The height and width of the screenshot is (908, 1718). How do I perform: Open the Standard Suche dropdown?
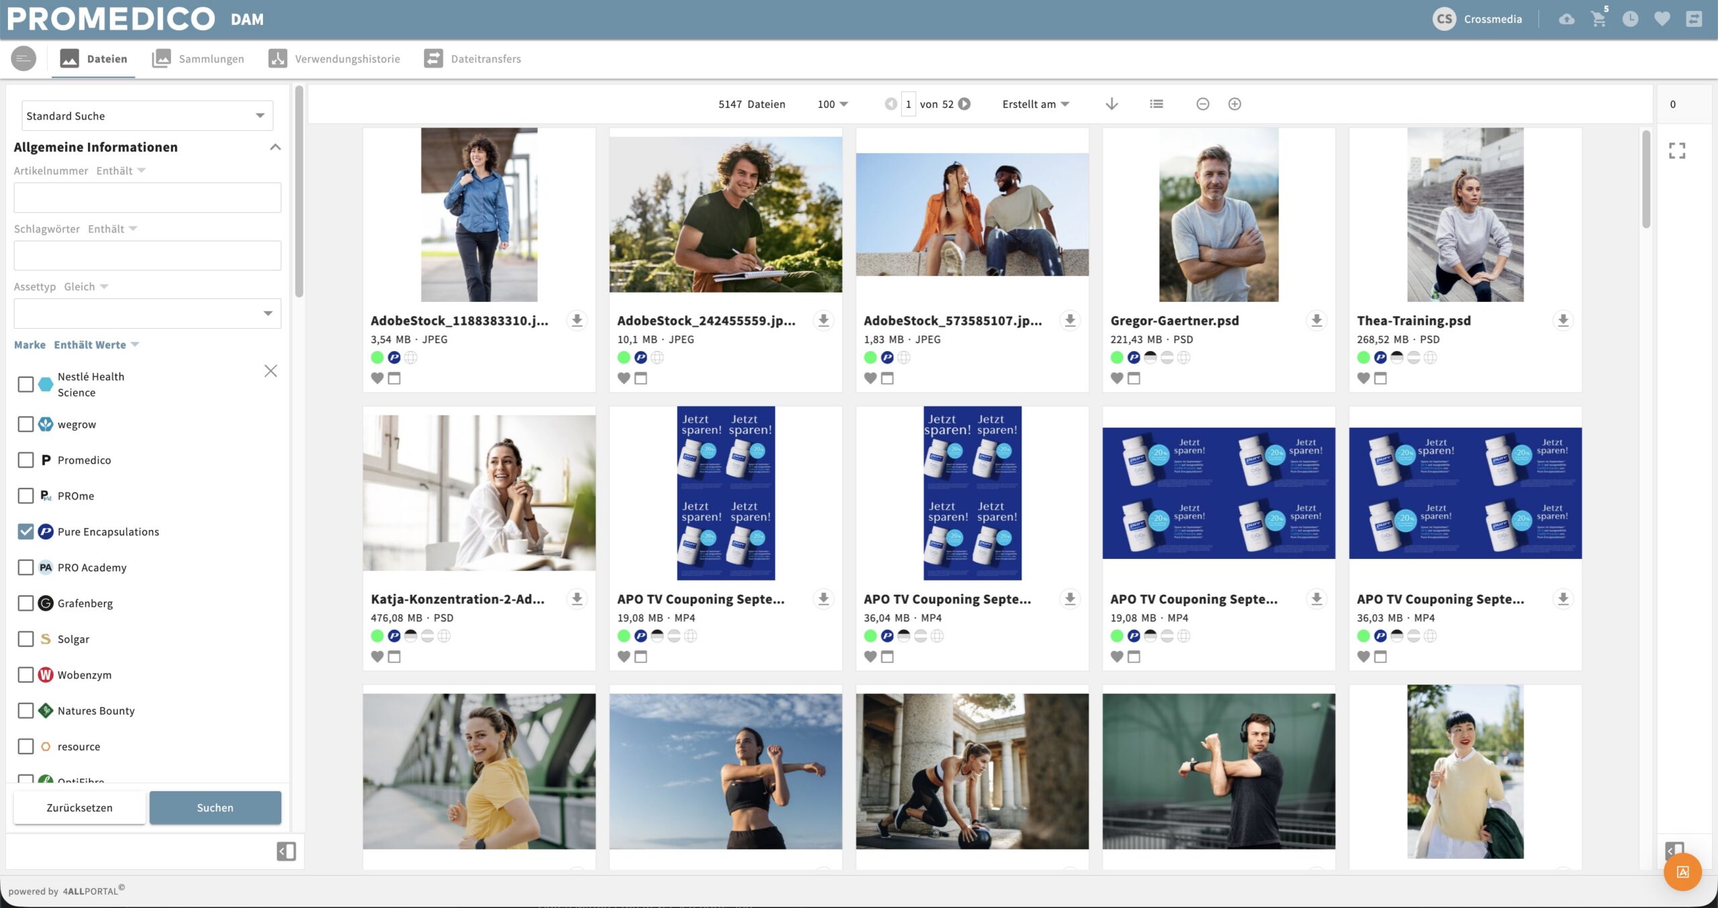click(147, 115)
